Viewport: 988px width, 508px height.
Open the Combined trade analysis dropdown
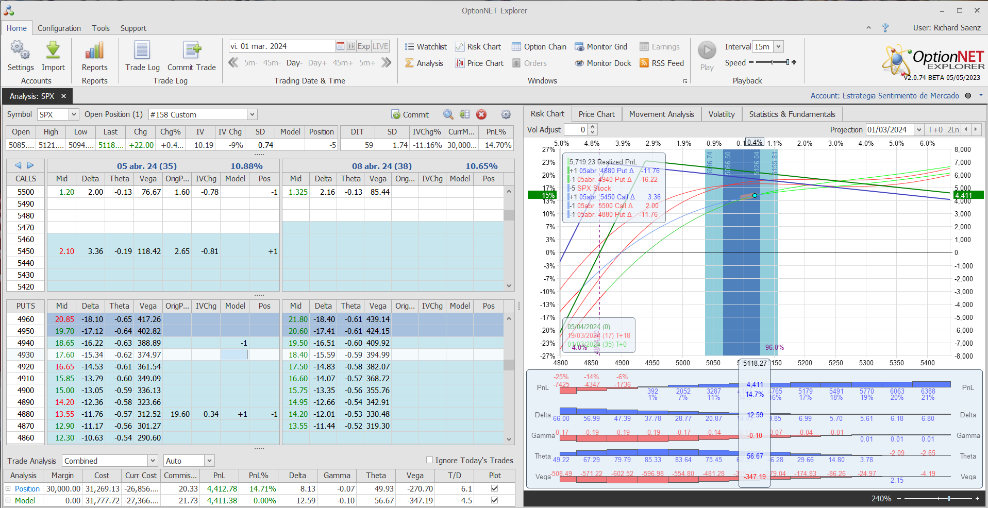[x=153, y=461]
